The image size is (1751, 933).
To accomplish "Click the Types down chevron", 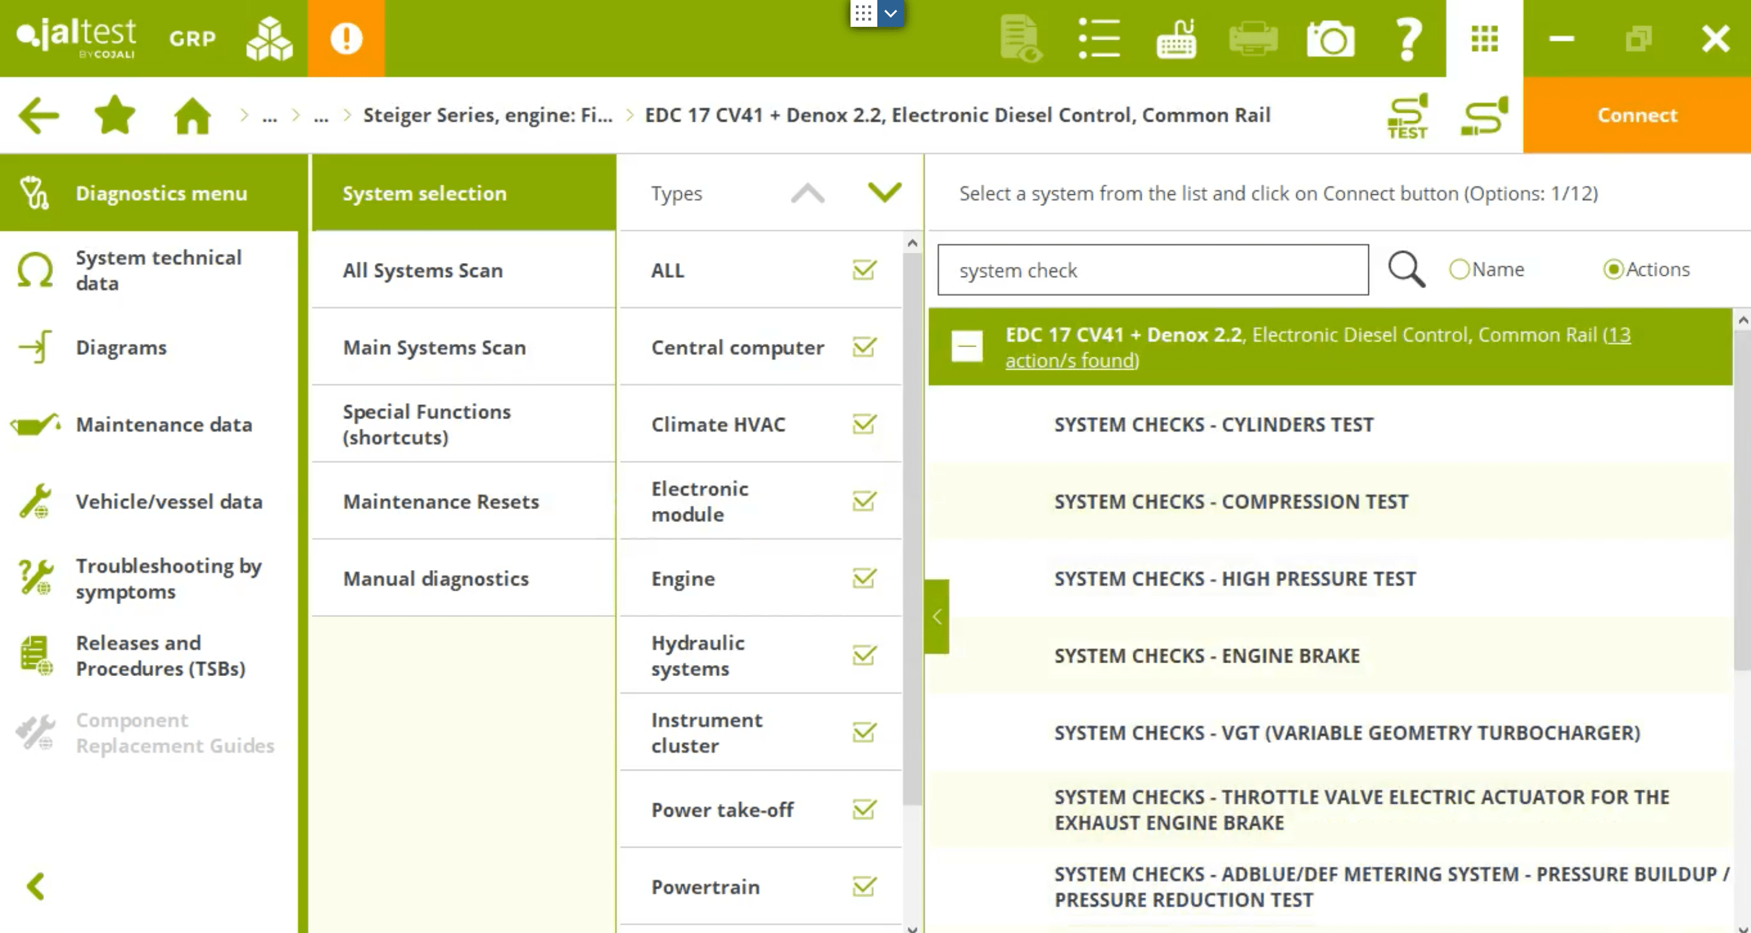I will (883, 193).
